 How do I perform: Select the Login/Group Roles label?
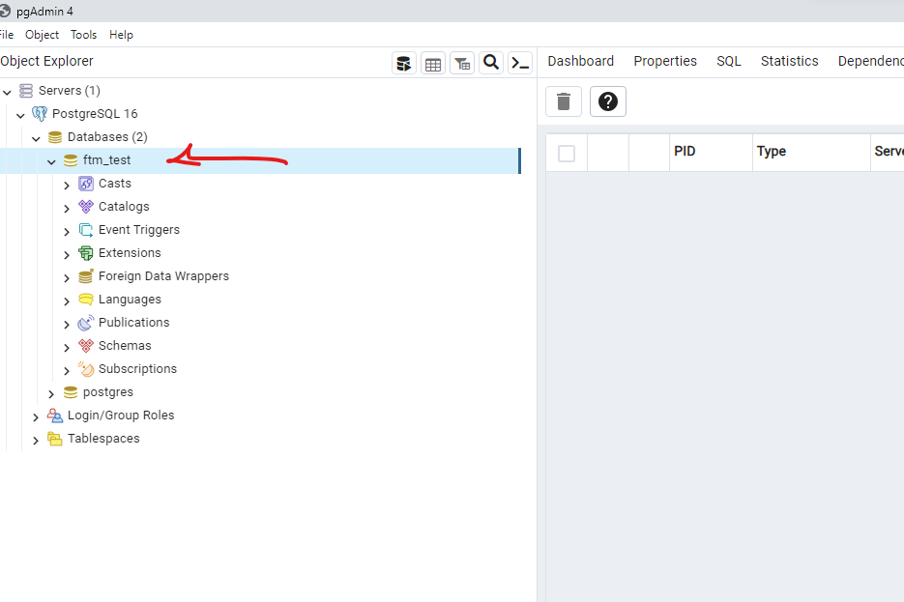click(x=121, y=416)
